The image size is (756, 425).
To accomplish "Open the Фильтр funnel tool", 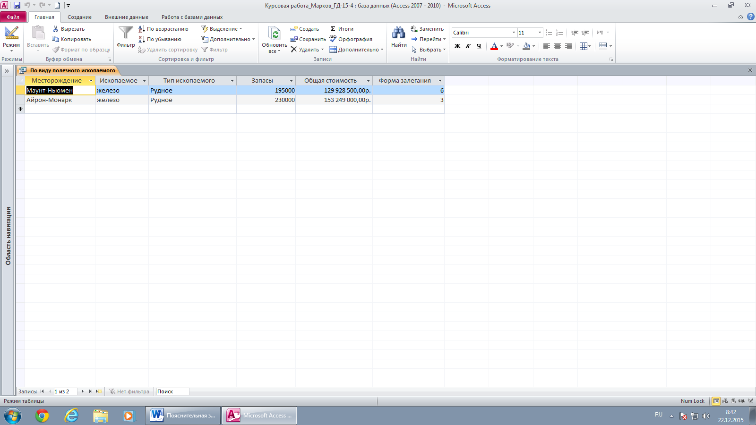I will tap(126, 37).
